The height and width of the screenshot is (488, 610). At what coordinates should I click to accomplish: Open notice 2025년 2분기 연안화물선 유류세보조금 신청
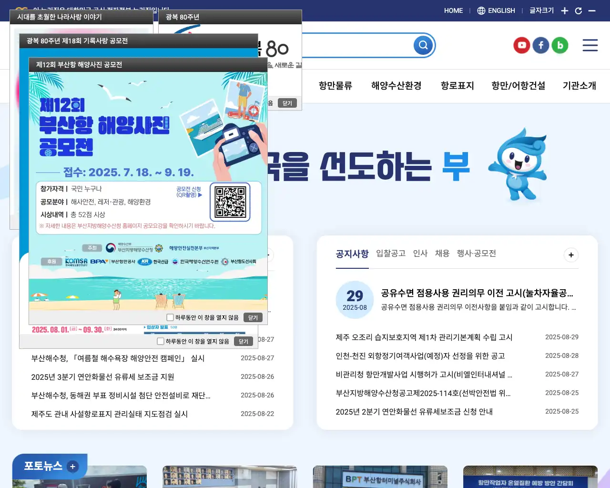[x=414, y=412]
